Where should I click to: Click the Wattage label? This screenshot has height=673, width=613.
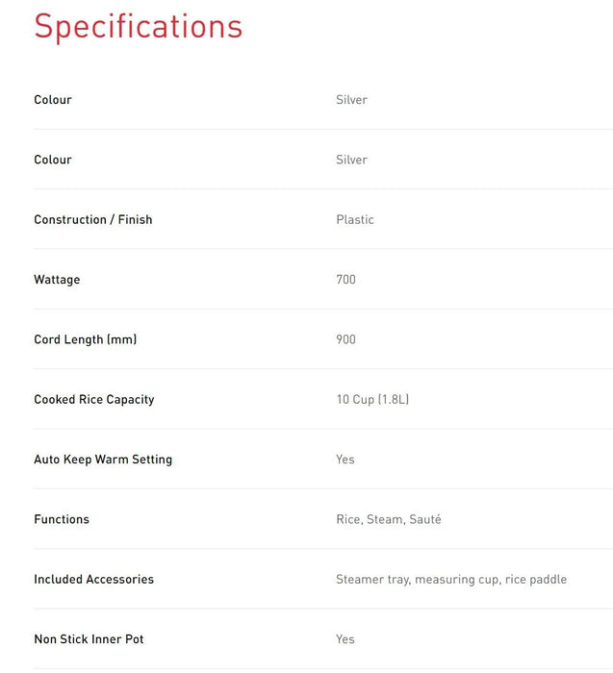[x=57, y=280]
